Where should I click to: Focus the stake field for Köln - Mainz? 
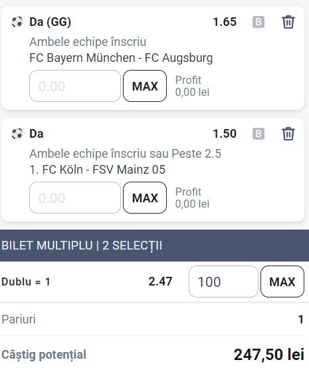[x=75, y=198]
